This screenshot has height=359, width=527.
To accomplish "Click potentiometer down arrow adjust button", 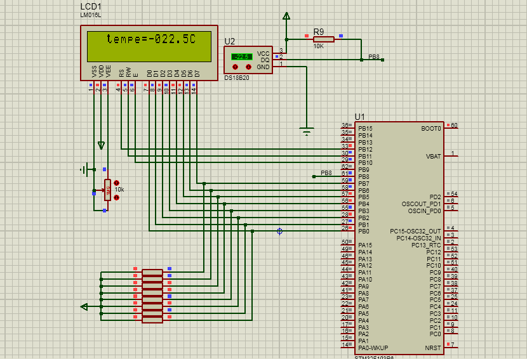I will click(116, 198).
